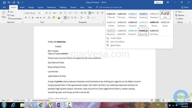192x108 pixels.
Task: Apply subscript formatting
Action: 41,18
